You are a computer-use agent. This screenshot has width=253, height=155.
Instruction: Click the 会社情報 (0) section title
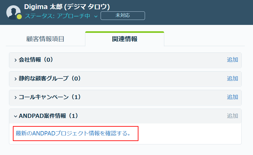tap(36, 60)
